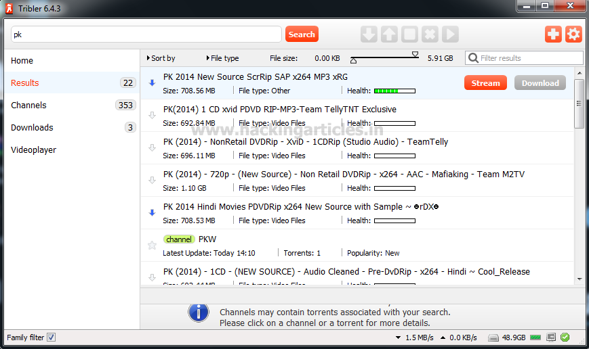Click download arrow beside PK (2014) 720p torrent
The width and height of the screenshot is (589, 349).
(x=152, y=181)
